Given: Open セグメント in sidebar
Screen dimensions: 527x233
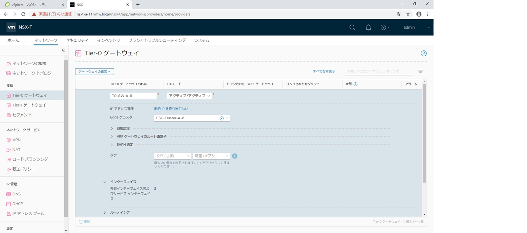Looking at the screenshot, I should pos(22,115).
